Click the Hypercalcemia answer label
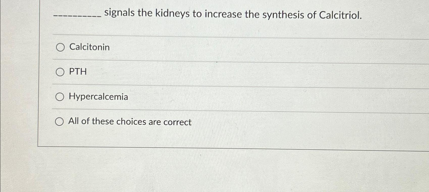This screenshot has width=429, height=192. pos(98,97)
